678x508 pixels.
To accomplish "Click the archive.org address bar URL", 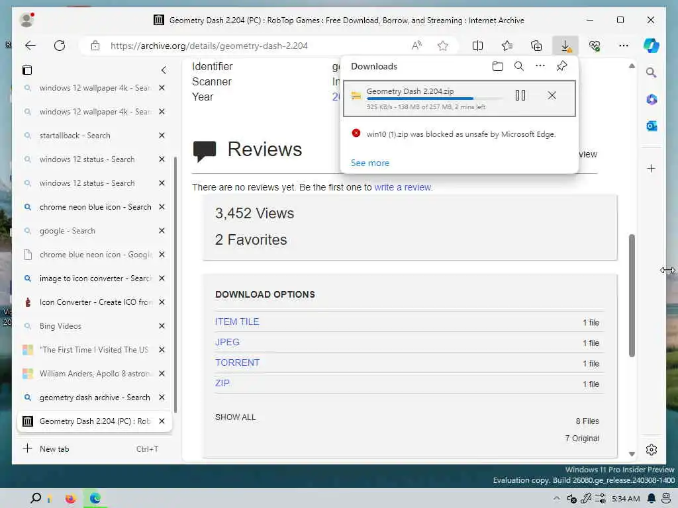I will [x=209, y=46].
